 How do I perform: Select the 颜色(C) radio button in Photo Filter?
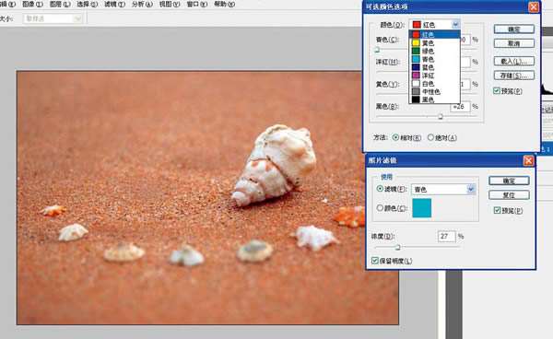380,208
